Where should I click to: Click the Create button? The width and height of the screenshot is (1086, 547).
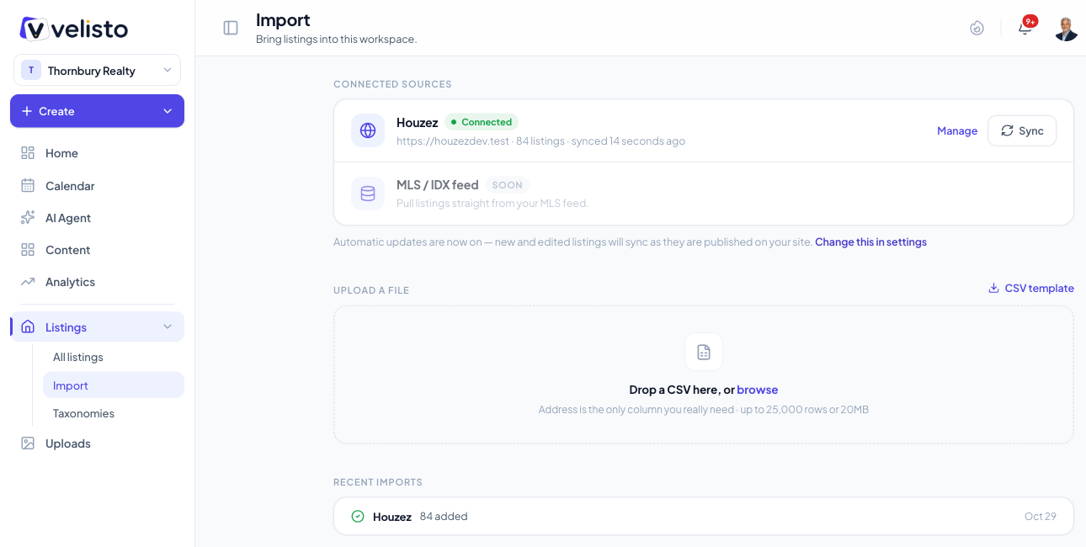97,111
